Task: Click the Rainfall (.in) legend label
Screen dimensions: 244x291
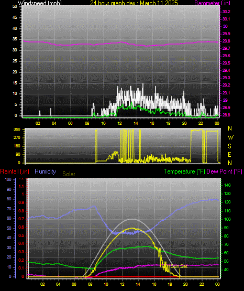Action: [15, 171]
